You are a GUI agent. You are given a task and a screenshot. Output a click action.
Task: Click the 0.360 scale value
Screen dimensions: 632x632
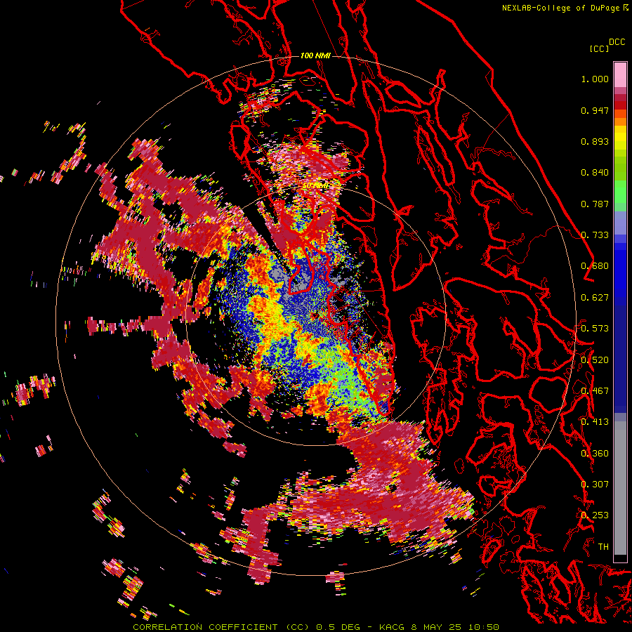click(595, 454)
